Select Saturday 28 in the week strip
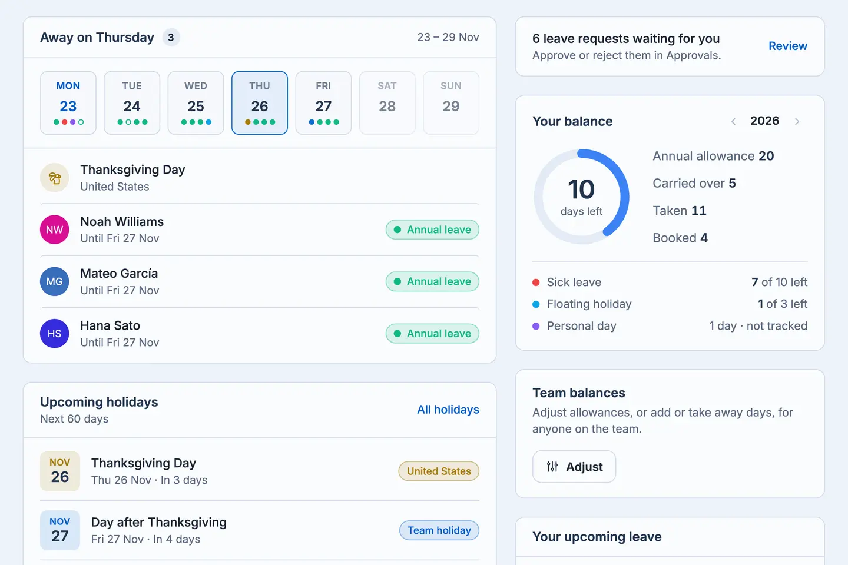This screenshot has height=565, width=848. coord(387,103)
